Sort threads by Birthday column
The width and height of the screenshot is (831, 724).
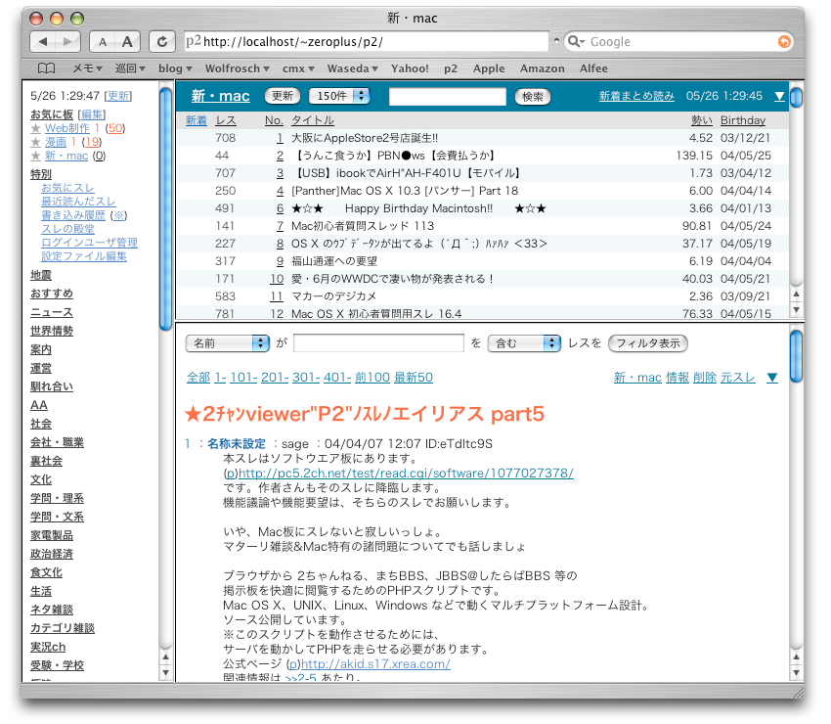[x=742, y=120]
